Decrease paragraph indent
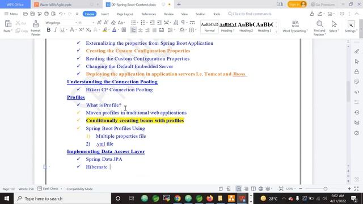The height and width of the screenshot is (204, 363). tap(152, 23)
